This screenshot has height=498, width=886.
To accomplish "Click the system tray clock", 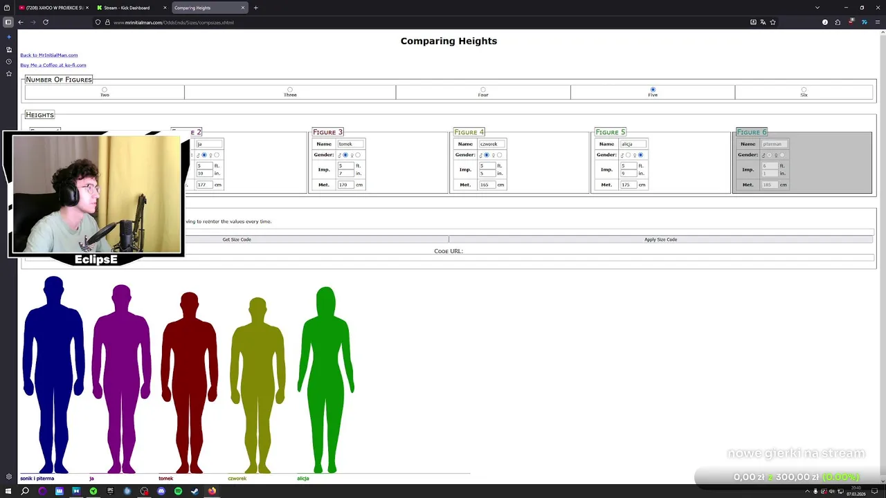I will tap(856, 491).
